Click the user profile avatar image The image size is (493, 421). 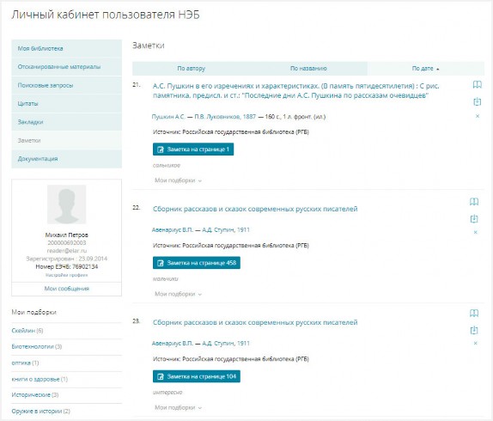click(x=66, y=204)
